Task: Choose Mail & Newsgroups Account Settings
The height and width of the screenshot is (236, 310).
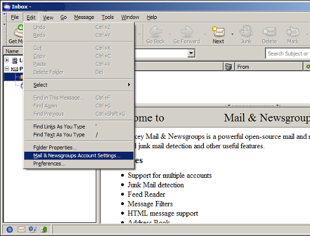Action: 78,155
